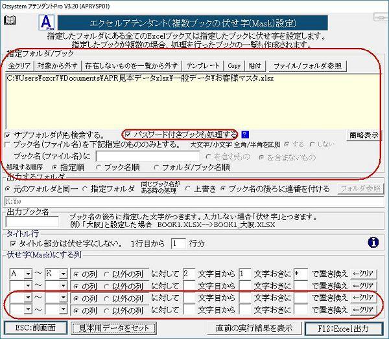This screenshot has width=389, height=339.
Task: Click first-row interval field showing 1
Action: click(244, 274)
